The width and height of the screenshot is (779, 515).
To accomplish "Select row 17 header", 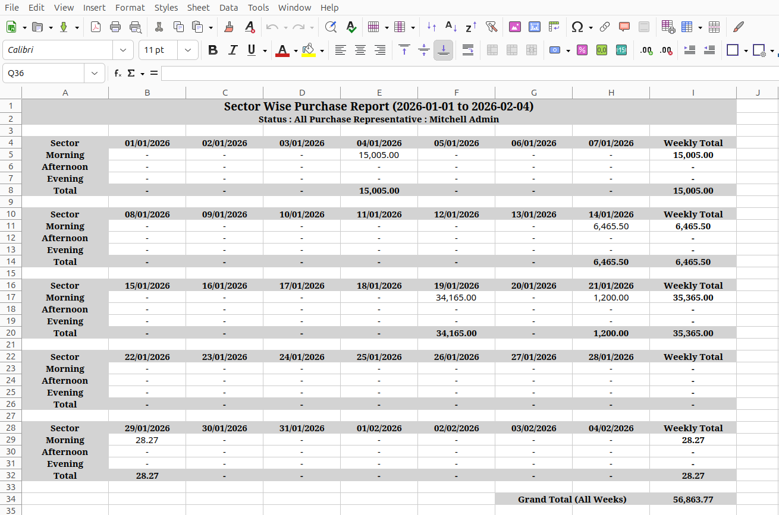I will pos(11,297).
